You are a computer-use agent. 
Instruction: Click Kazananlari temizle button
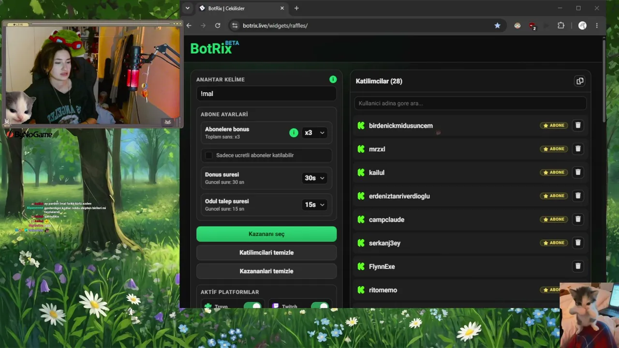(x=266, y=271)
